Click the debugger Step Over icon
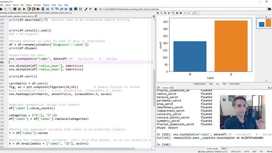 (52, 9)
